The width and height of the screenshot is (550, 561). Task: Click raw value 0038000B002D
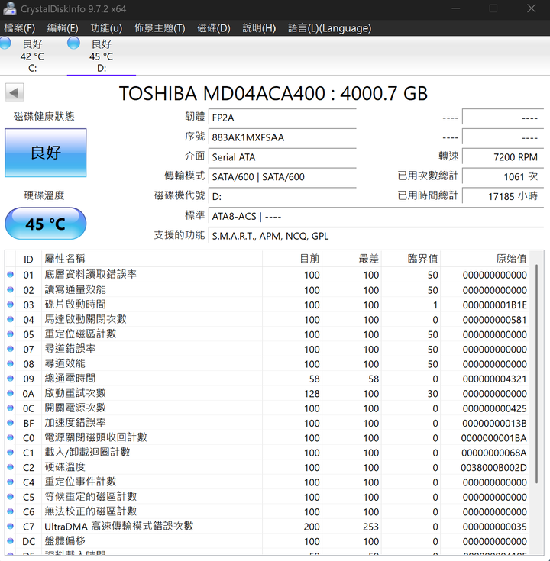493,468
